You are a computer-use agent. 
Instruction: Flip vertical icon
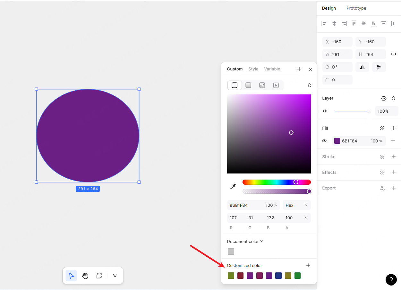click(379, 67)
